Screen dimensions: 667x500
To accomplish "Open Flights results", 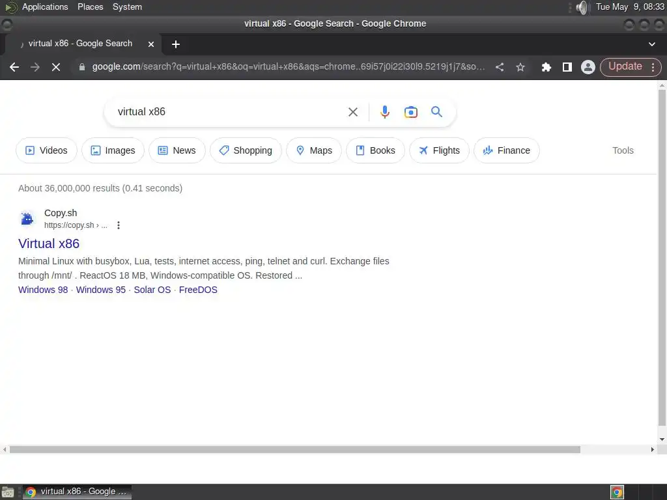I will tap(440, 150).
